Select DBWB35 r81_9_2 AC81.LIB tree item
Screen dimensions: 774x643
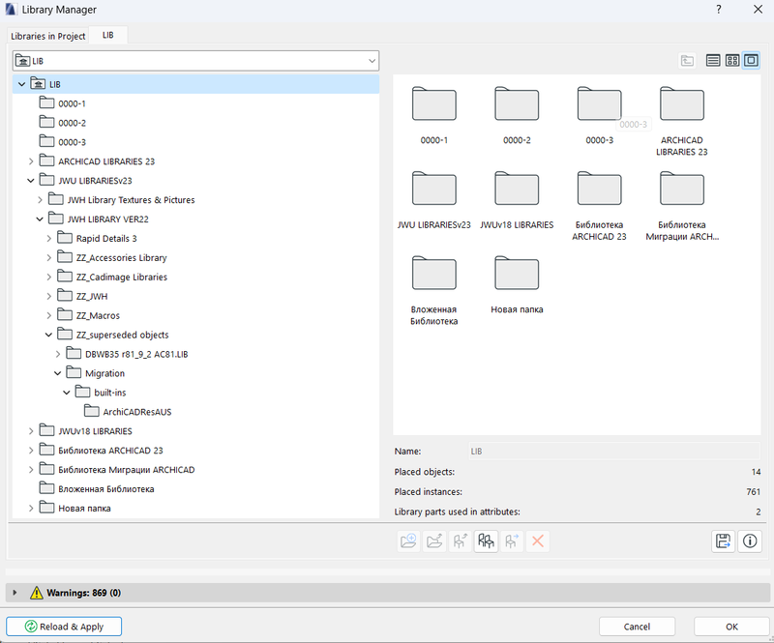136,354
